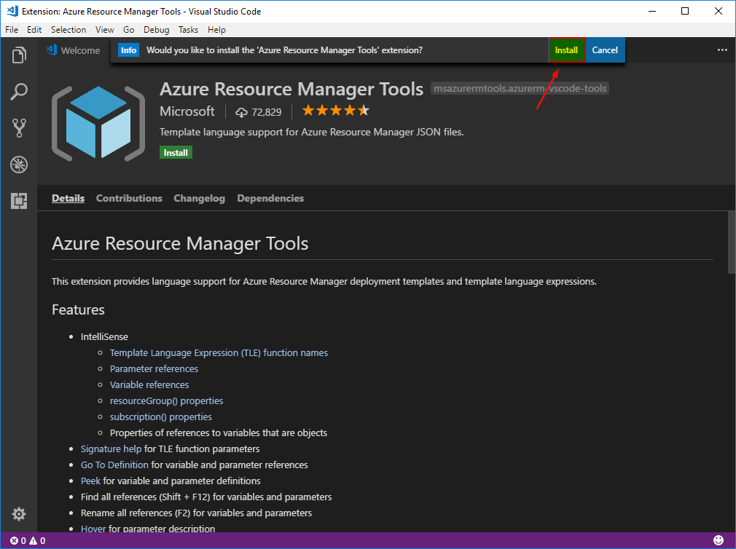Image resolution: width=736 pixels, height=549 pixels.
Task: Open the Go menu
Action: 128,30
